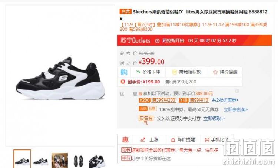The height and width of the screenshot is (168, 278).
Task: Click the red 惠 discount icon
Action: pos(125,140)
